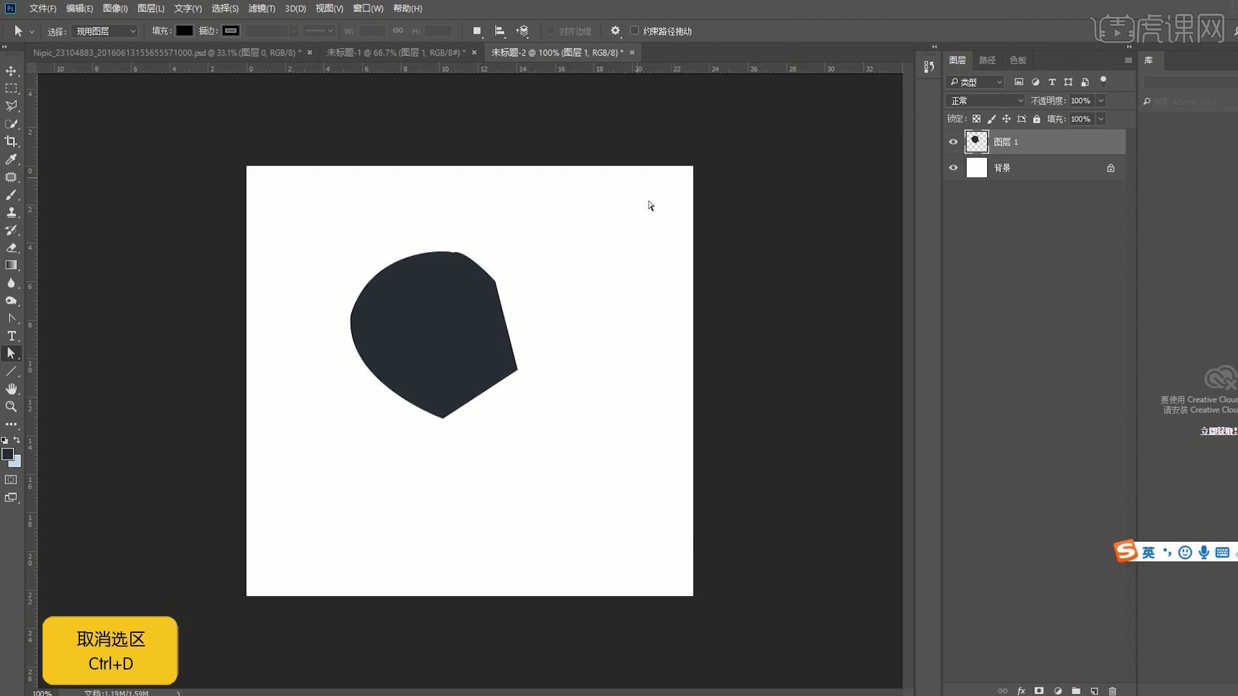Select the Gradient tool
1238x696 pixels.
coord(11,265)
